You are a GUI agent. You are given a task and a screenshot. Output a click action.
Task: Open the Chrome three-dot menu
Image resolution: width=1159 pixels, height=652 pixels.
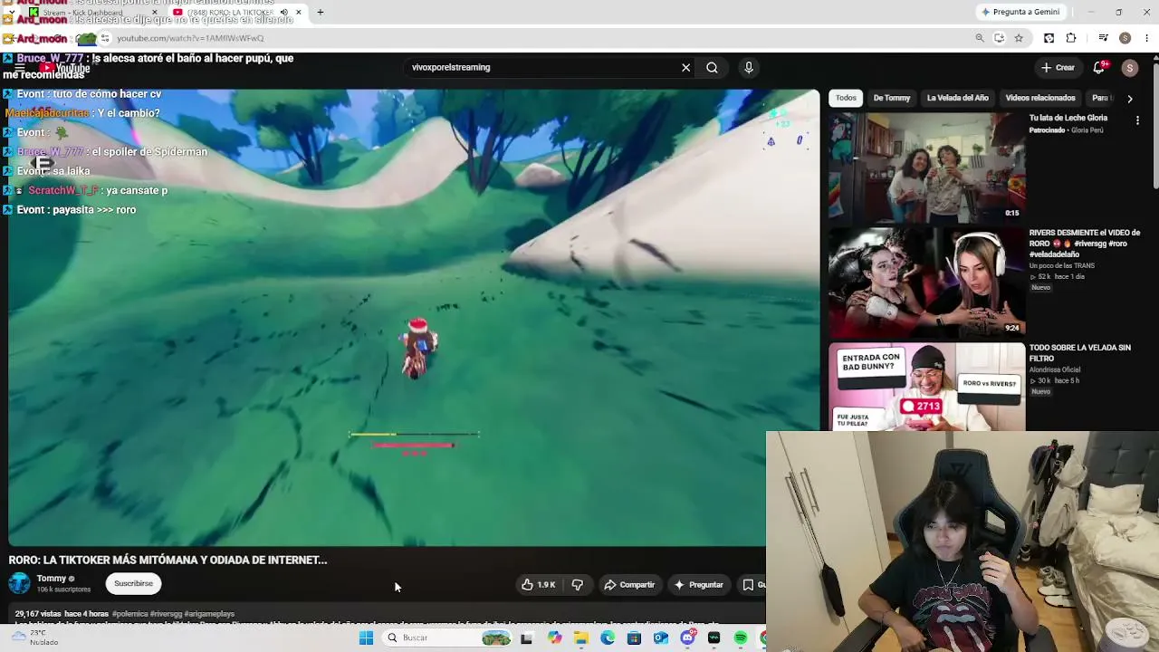(1147, 38)
